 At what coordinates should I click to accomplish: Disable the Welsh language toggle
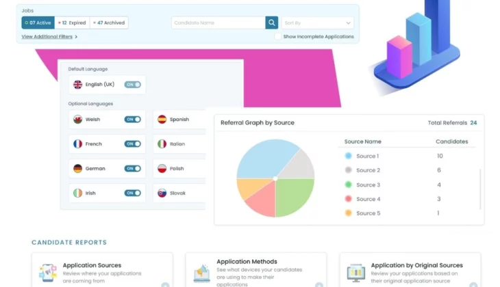(132, 119)
